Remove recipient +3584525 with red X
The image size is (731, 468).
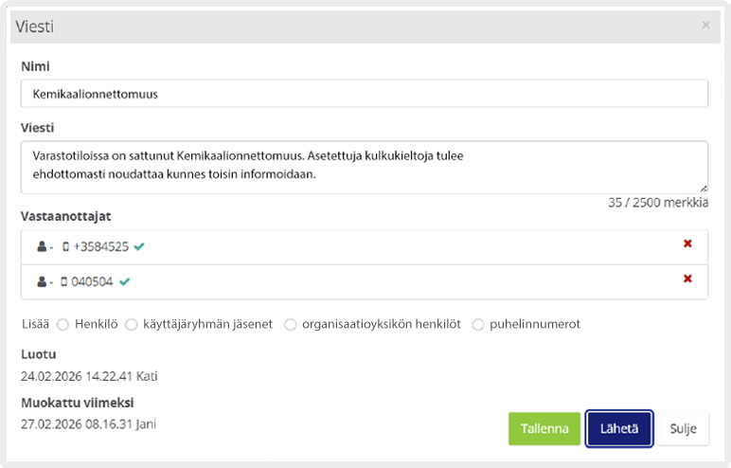[687, 244]
